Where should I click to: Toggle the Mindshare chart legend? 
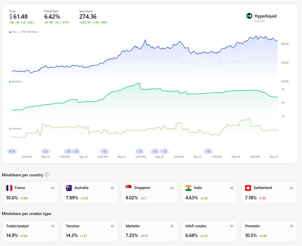click(16, 82)
